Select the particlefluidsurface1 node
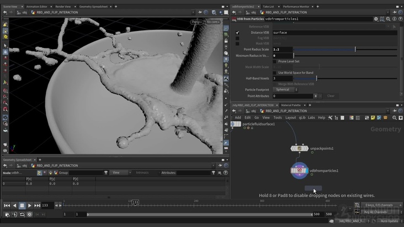 tap(236, 124)
